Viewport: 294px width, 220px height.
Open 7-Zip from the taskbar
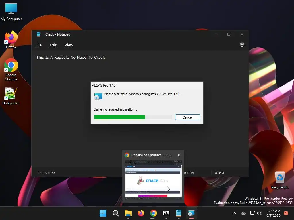[166, 213]
